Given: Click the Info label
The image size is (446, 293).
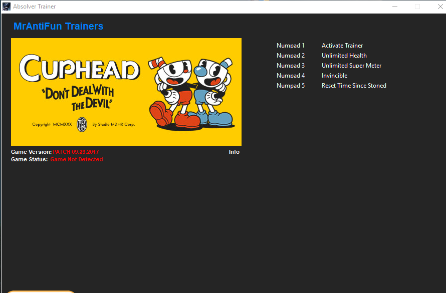Looking at the screenshot, I should (234, 152).
